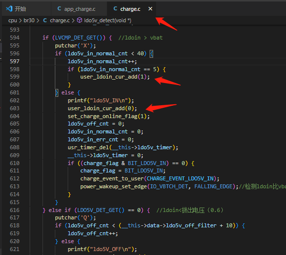Select the charge.c tab

130,9
